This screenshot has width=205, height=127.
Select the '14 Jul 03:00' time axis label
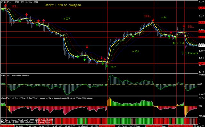(x=44, y=126)
